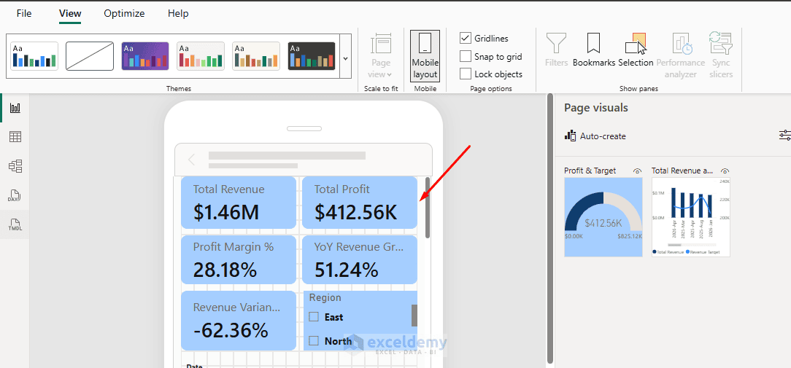Open the Optimize tab
The image size is (791, 368).
click(124, 14)
